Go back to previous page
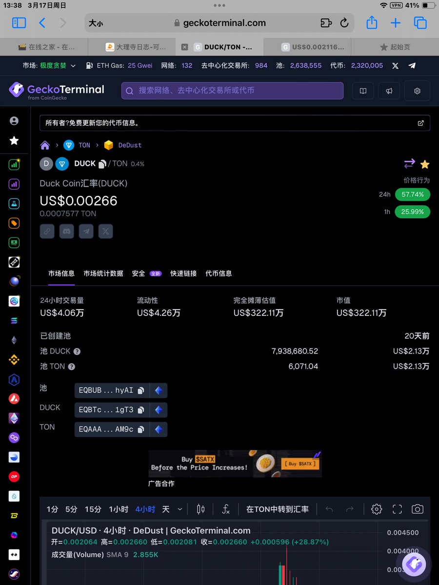439x585 pixels. [42, 23]
